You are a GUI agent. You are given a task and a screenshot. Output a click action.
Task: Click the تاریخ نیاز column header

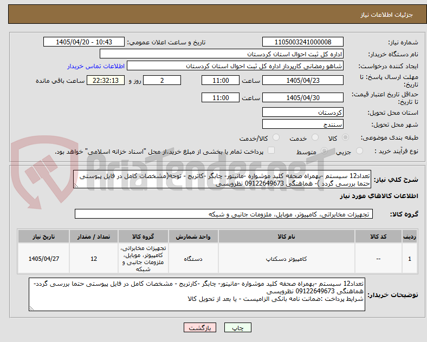[43, 236]
